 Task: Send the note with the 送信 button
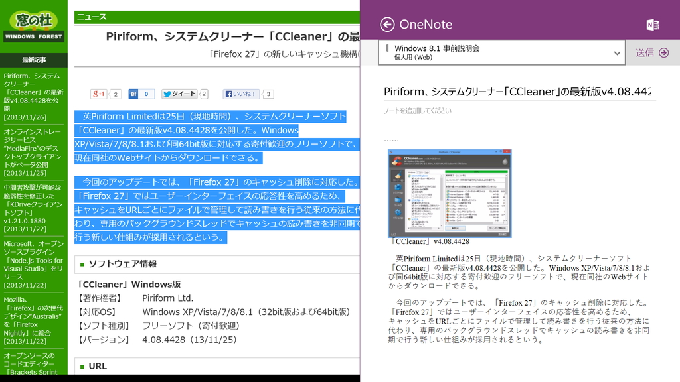(652, 53)
